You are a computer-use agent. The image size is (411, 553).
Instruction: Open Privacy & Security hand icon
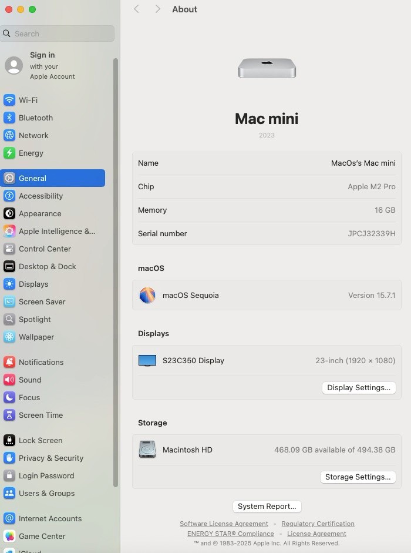[9, 458]
